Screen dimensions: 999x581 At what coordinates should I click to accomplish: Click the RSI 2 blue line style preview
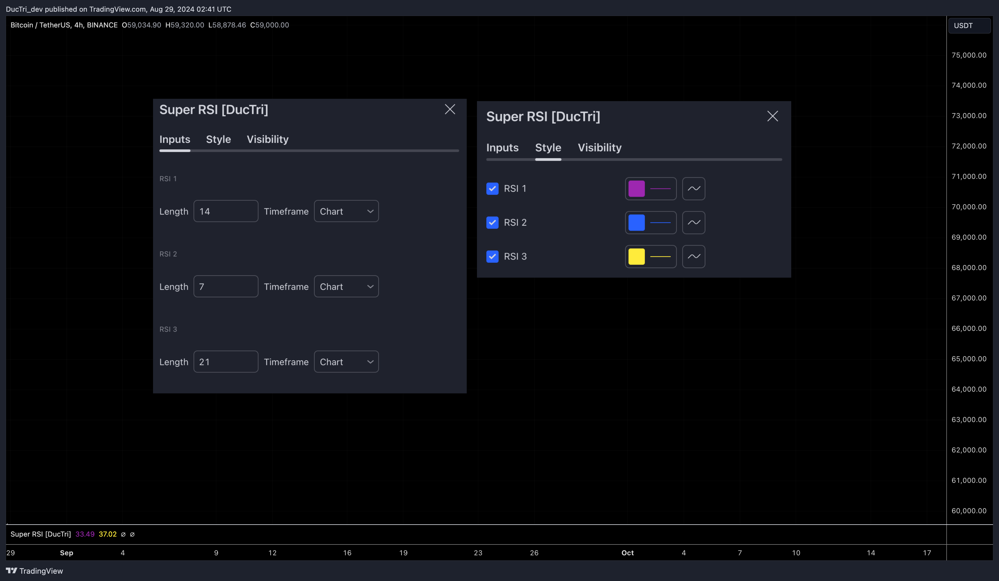pos(660,223)
